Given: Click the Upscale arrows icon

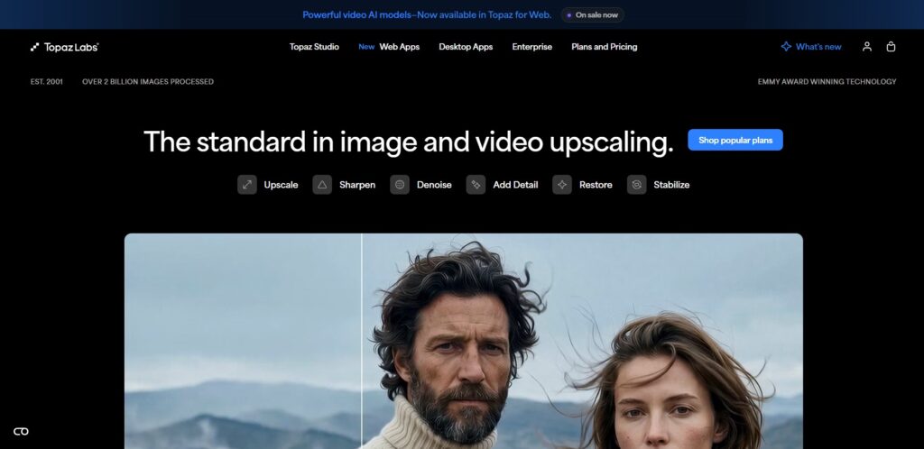Looking at the screenshot, I should click(x=247, y=185).
